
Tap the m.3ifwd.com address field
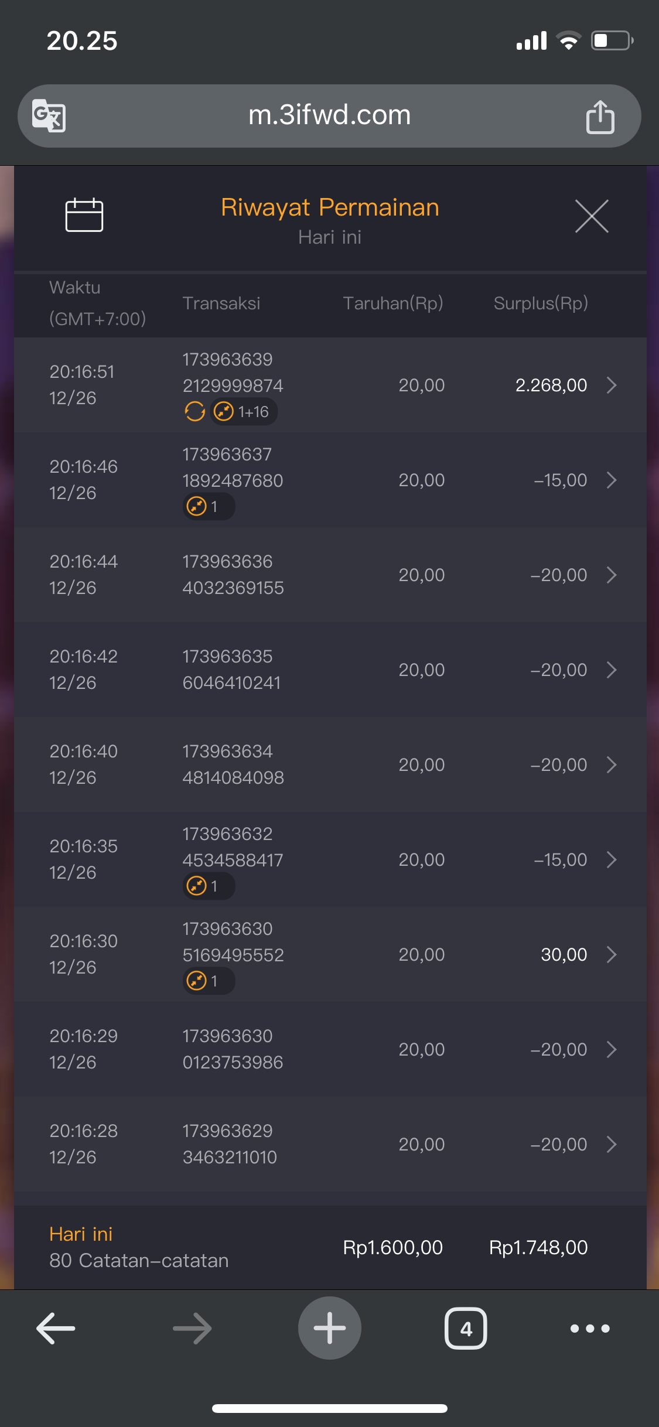pos(329,115)
